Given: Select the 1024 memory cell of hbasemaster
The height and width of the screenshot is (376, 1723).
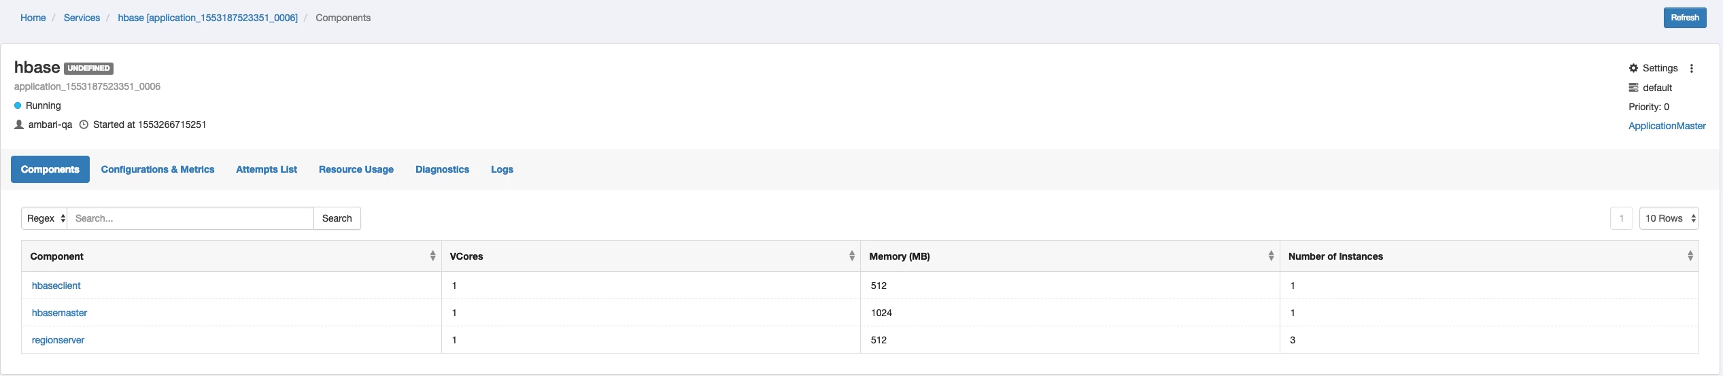Looking at the screenshot, I should pos(1070,313).
